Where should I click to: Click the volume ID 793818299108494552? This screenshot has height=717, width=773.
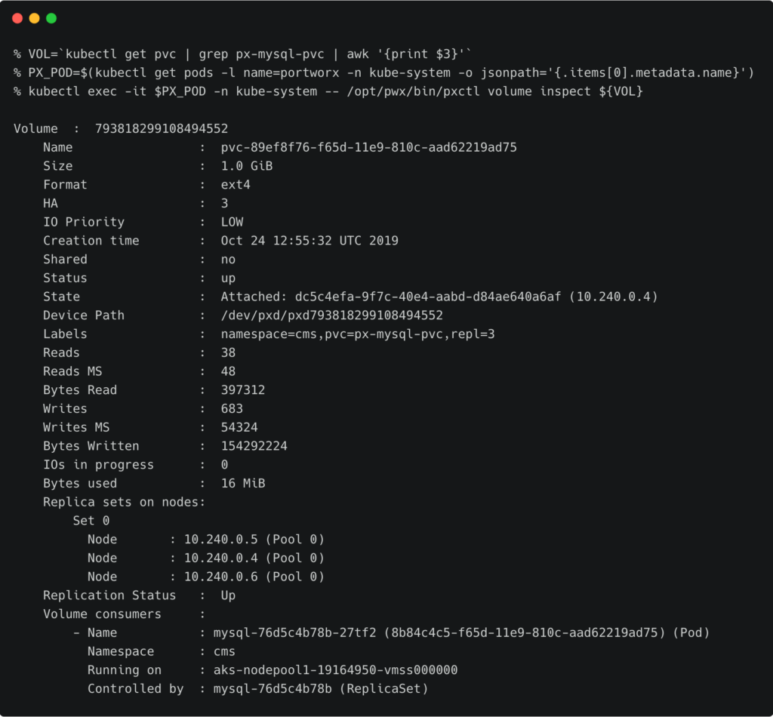click(161, 129)
